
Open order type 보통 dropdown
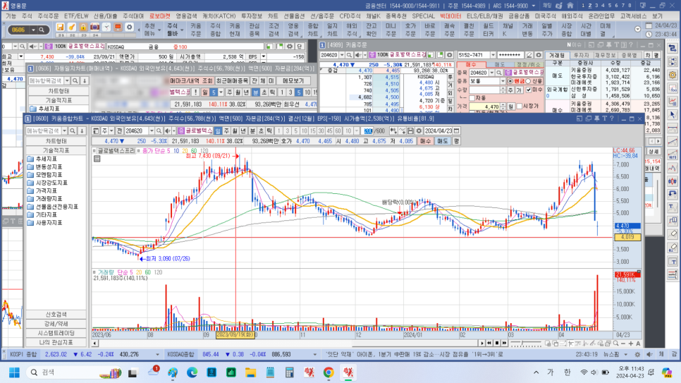coord(503,81)
